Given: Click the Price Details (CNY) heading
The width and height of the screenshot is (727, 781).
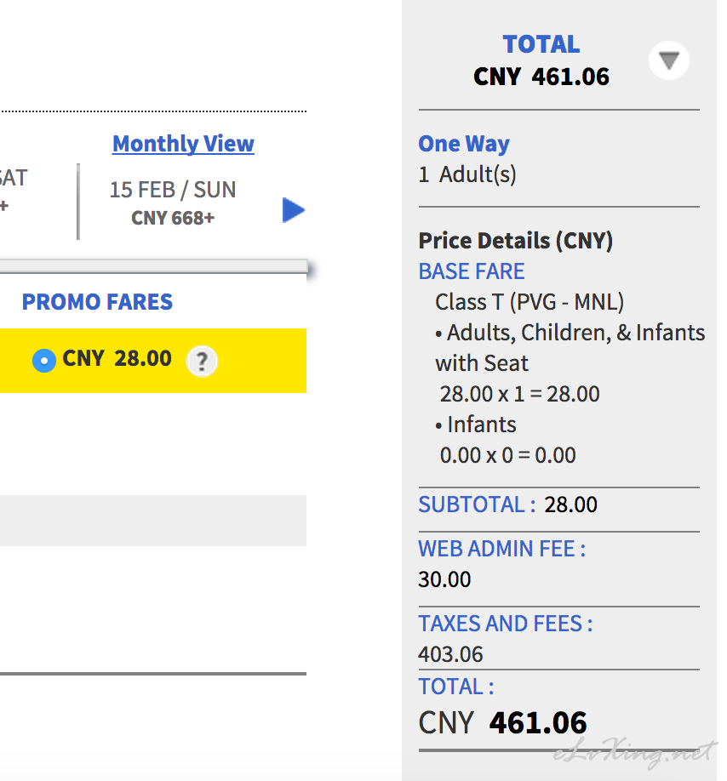Looking at the screenshot, I should pyautogui.click(x=516, y=241).
